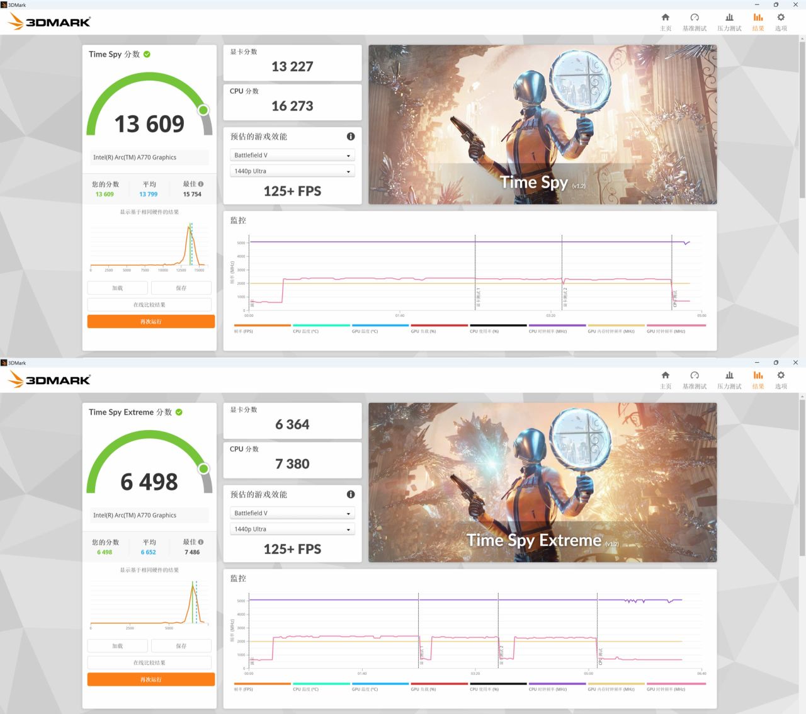806x714 pixels.
Task: Click the green verified checkmark beside Time Spy Extreme 分数
Action: click(x=179, y=412)
